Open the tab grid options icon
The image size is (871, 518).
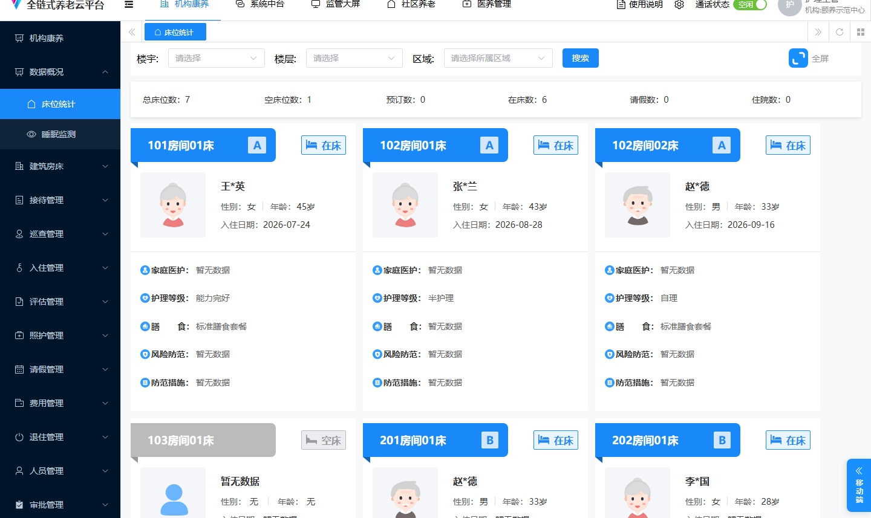[x=861, y=32]
